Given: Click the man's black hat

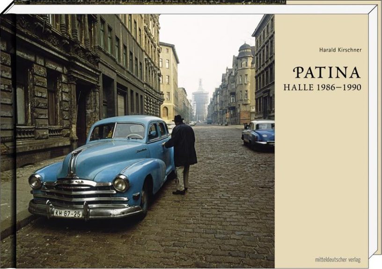Looking at the screenshot, I should [x=179, y=119].
